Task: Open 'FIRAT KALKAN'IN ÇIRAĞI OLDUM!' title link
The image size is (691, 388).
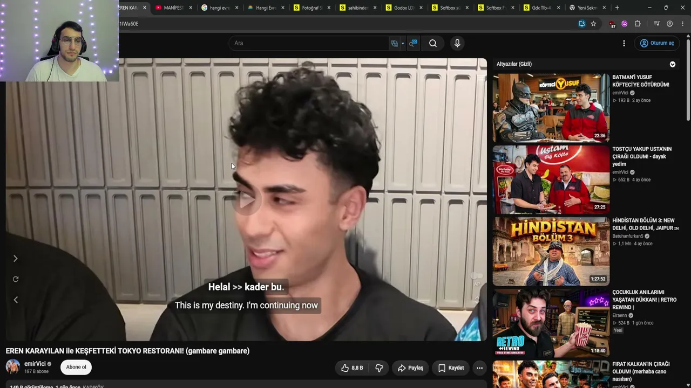Action: coord(641,371)
